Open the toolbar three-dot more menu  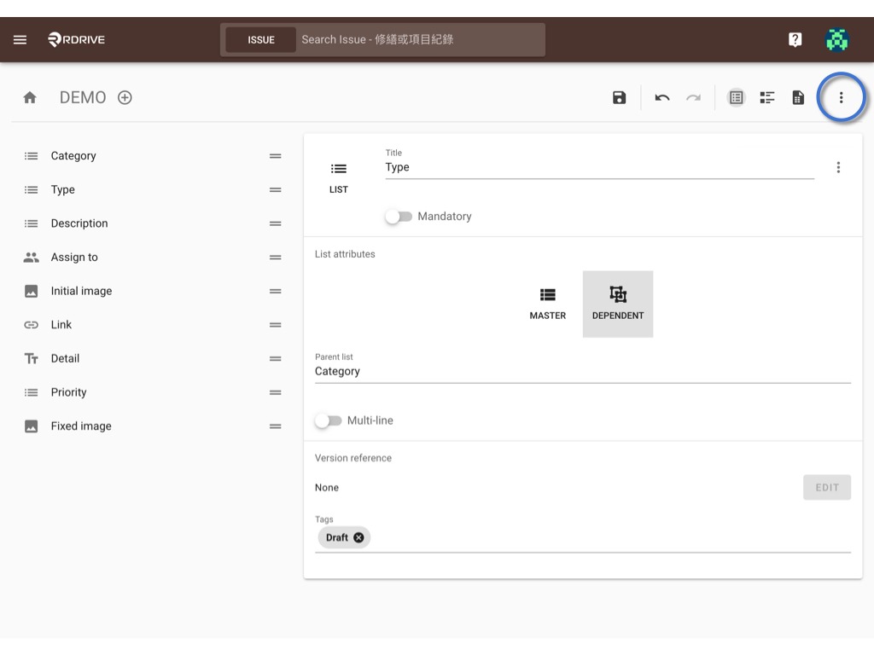(841, 97)
